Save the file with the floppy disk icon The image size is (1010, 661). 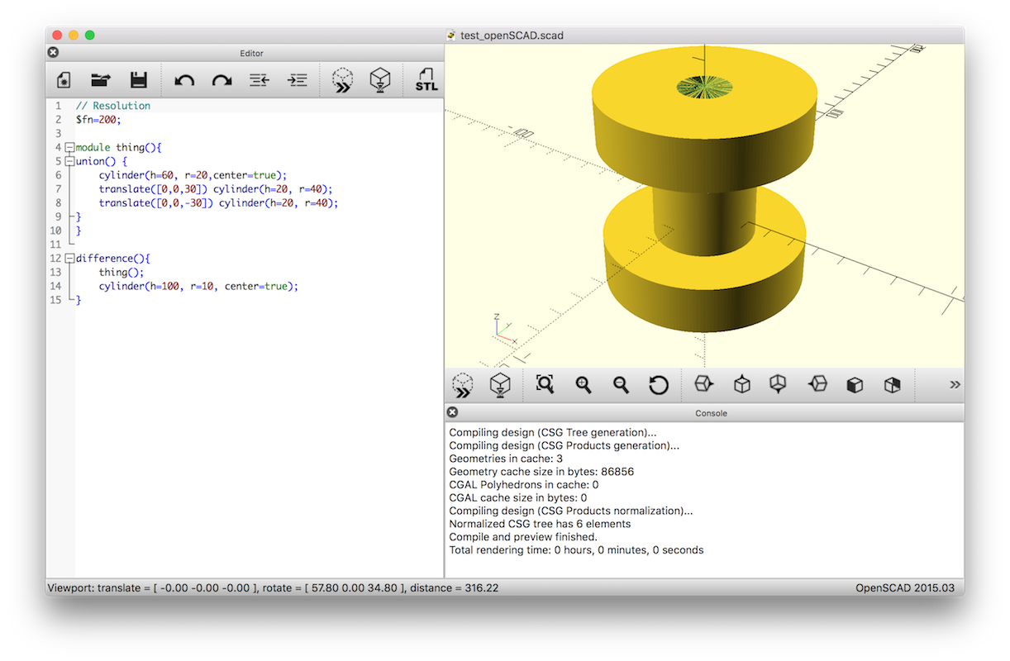click(x=139, y=80)
